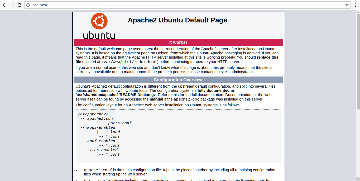Click 'apache2.conf is the main configuration file' bullet
Screen dimensions: 360x181
tap(179, 172)
